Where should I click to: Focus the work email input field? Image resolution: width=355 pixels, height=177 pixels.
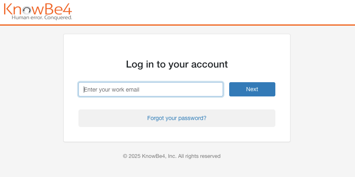tap(151, 90)
